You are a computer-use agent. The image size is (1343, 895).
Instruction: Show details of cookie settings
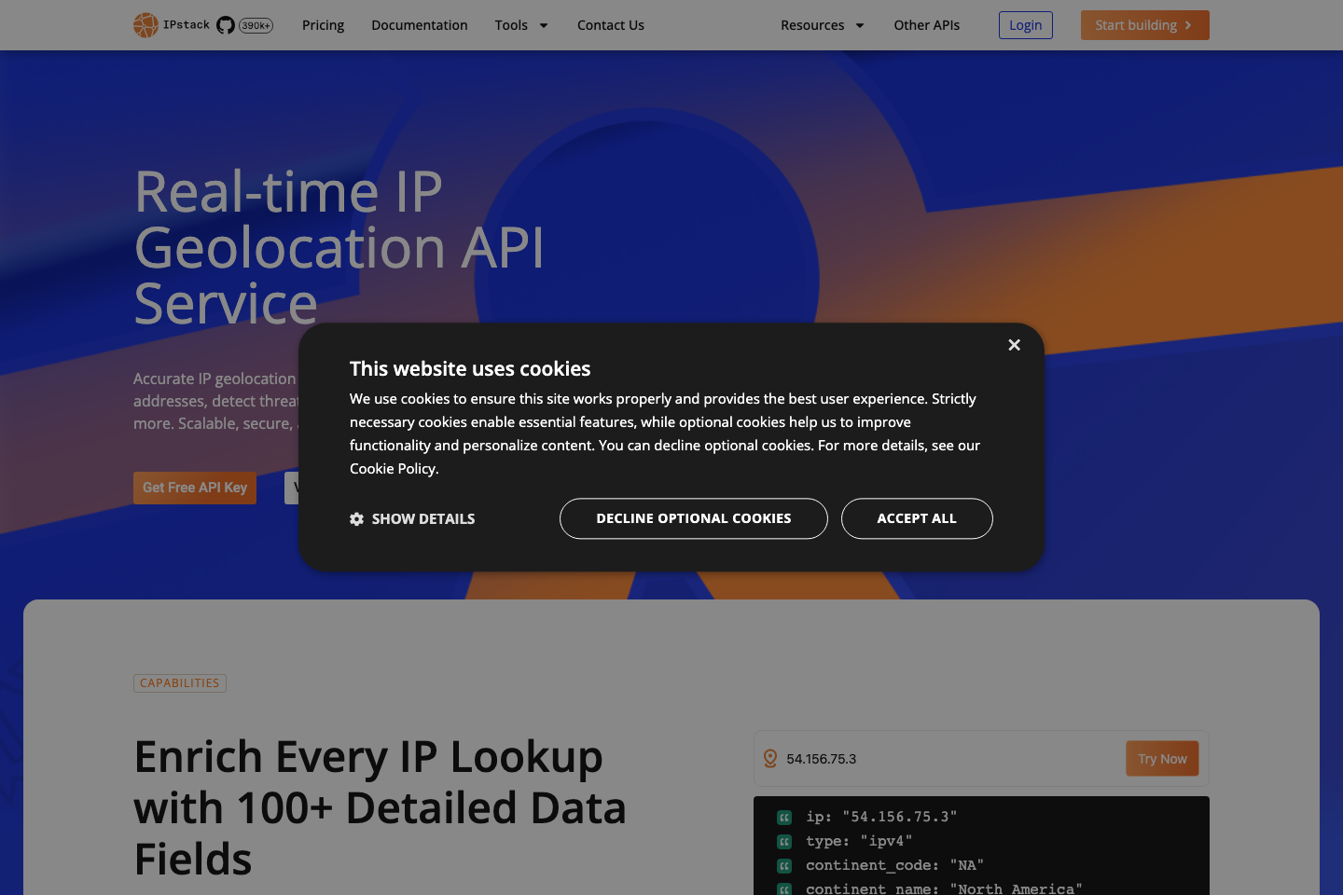(412, 518)
